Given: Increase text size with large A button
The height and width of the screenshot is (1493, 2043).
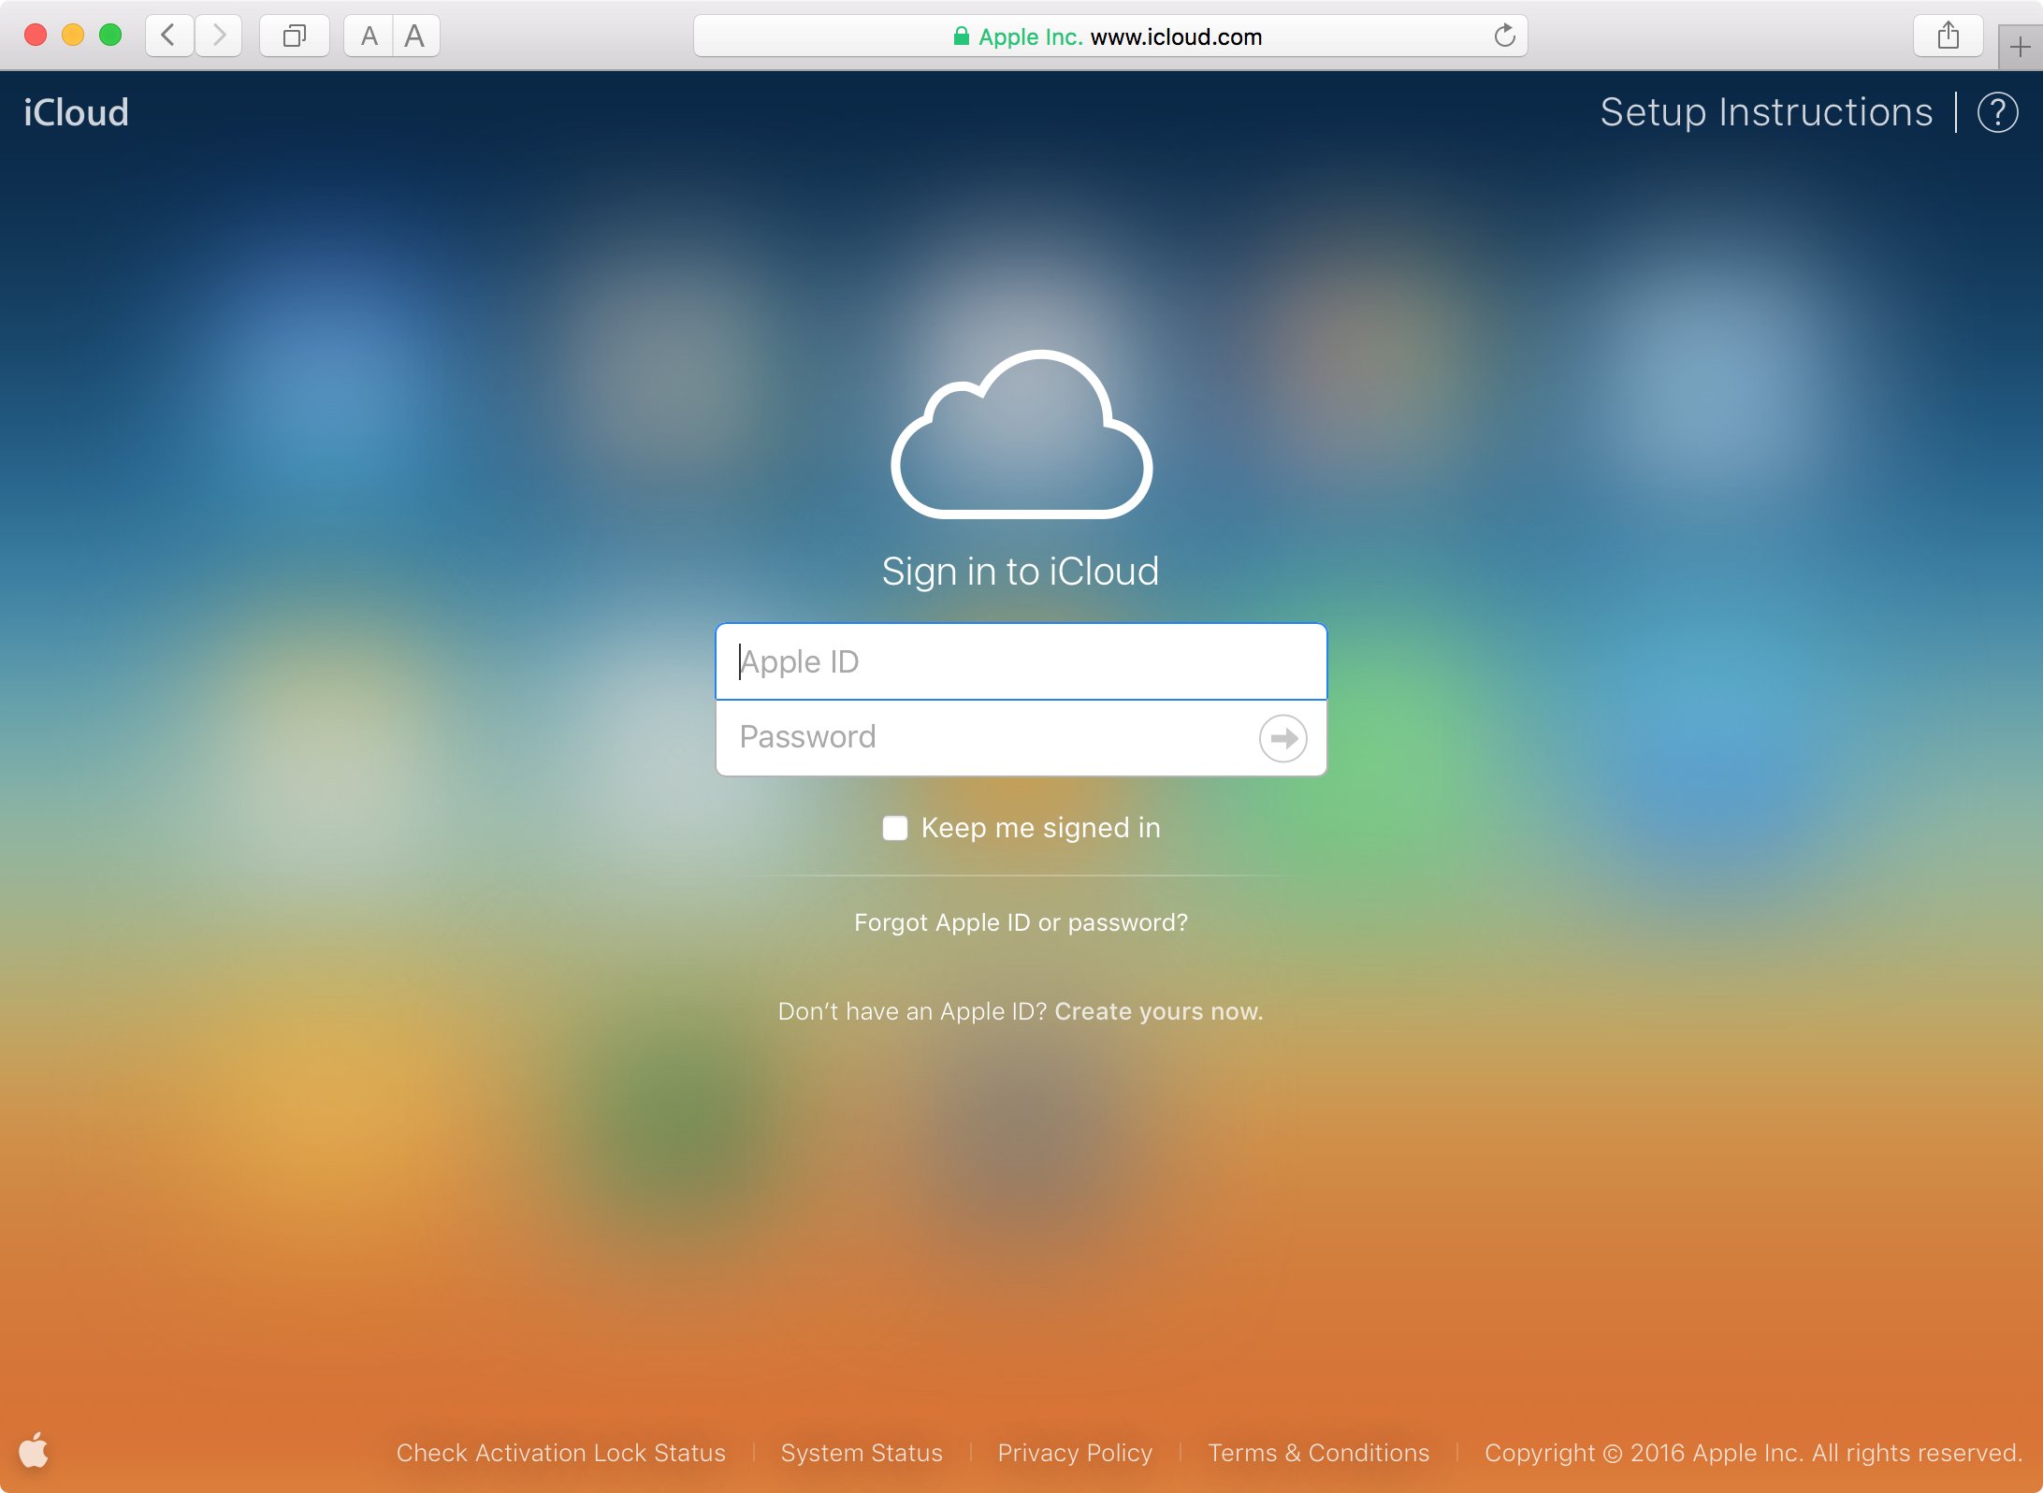Looking at the screenshot, I should (x=415, y=36).
